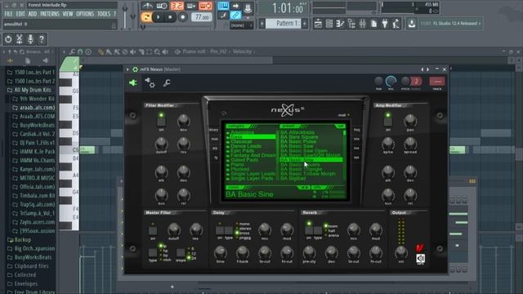Click the Nexus preset list scrollbar
Image resolution: width=523 pixels, height=294 pixels.
click(344, 155)
